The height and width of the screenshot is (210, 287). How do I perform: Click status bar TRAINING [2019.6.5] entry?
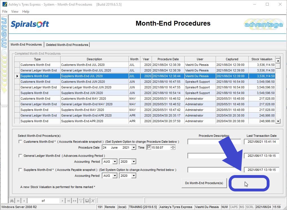pyautogui.click(x=143, y=207)
